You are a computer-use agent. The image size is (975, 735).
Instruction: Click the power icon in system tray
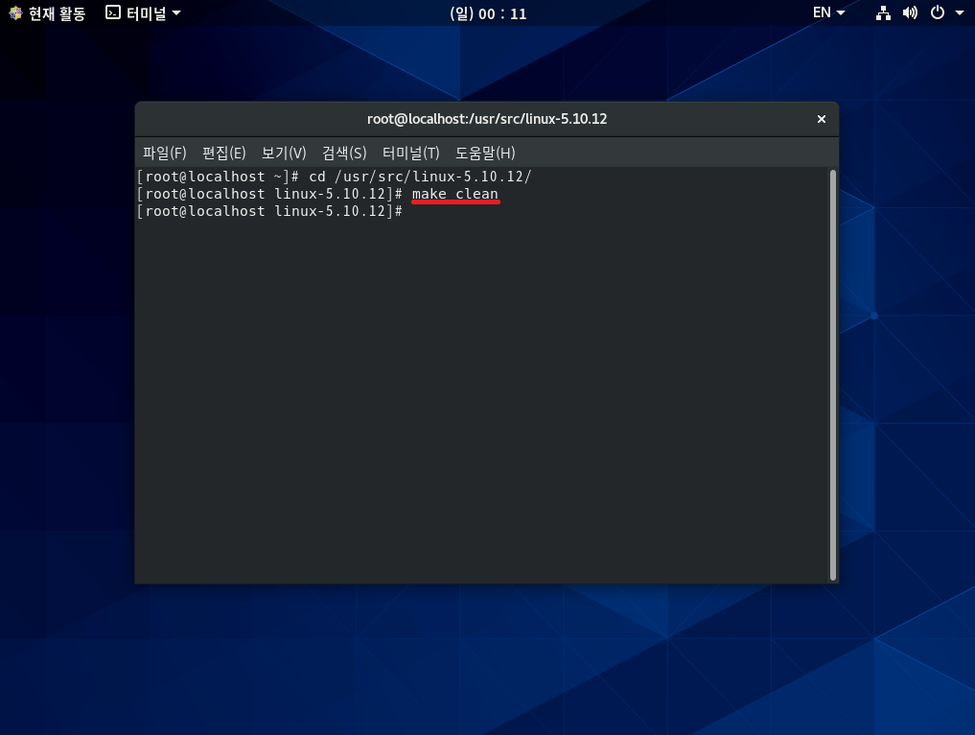pos(937,12)
